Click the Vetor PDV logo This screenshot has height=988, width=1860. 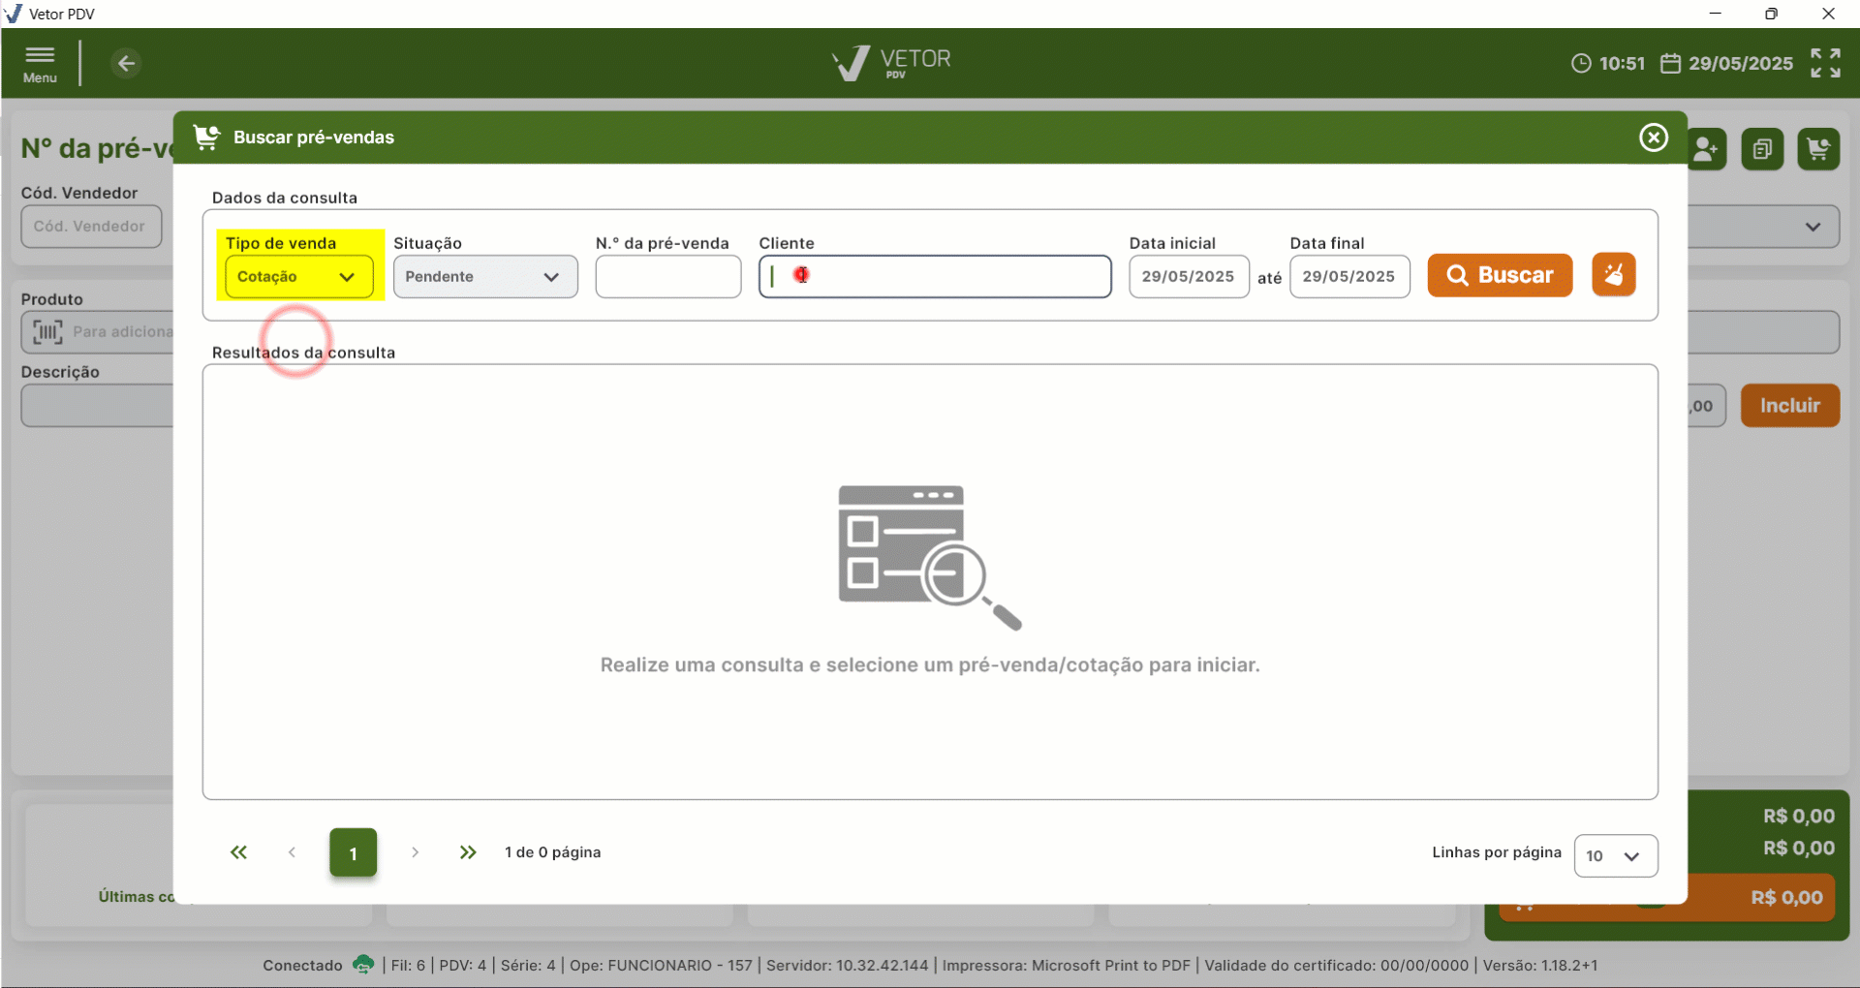[891, 63]
